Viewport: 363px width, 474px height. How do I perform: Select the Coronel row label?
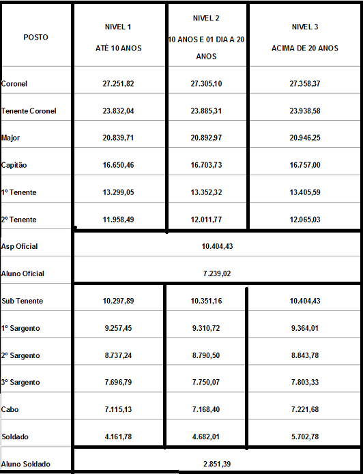(14, 83)
